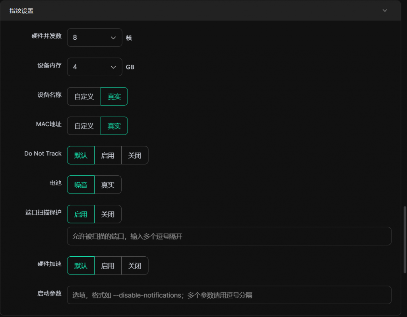
Task: Turn off 硬件加速 with 关闭
Action: click(x=135, y=265)
